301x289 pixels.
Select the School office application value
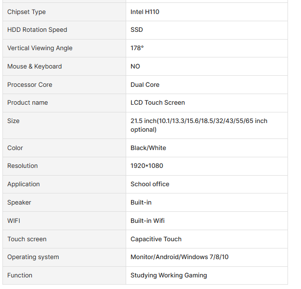click(150, 184)
